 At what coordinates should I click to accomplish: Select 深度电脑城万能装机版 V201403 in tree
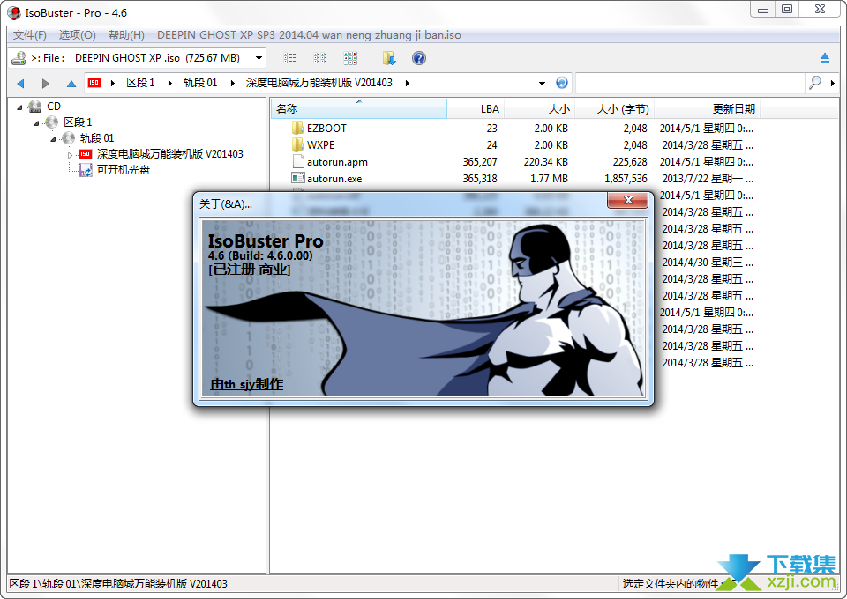pos(169,153)
